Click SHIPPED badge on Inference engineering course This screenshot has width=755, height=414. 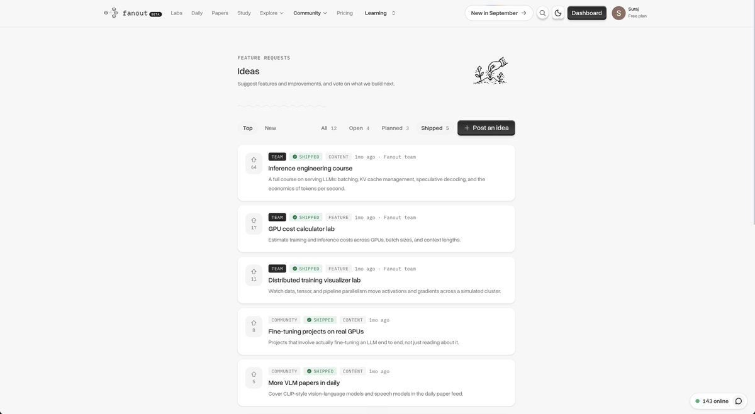tap(306, 157)
